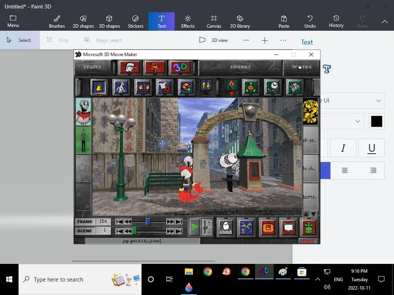The height and width of the screenshot is (295, 394).
Task: Select the 'hi ch..' text box entry
Action: pos(311,168)
